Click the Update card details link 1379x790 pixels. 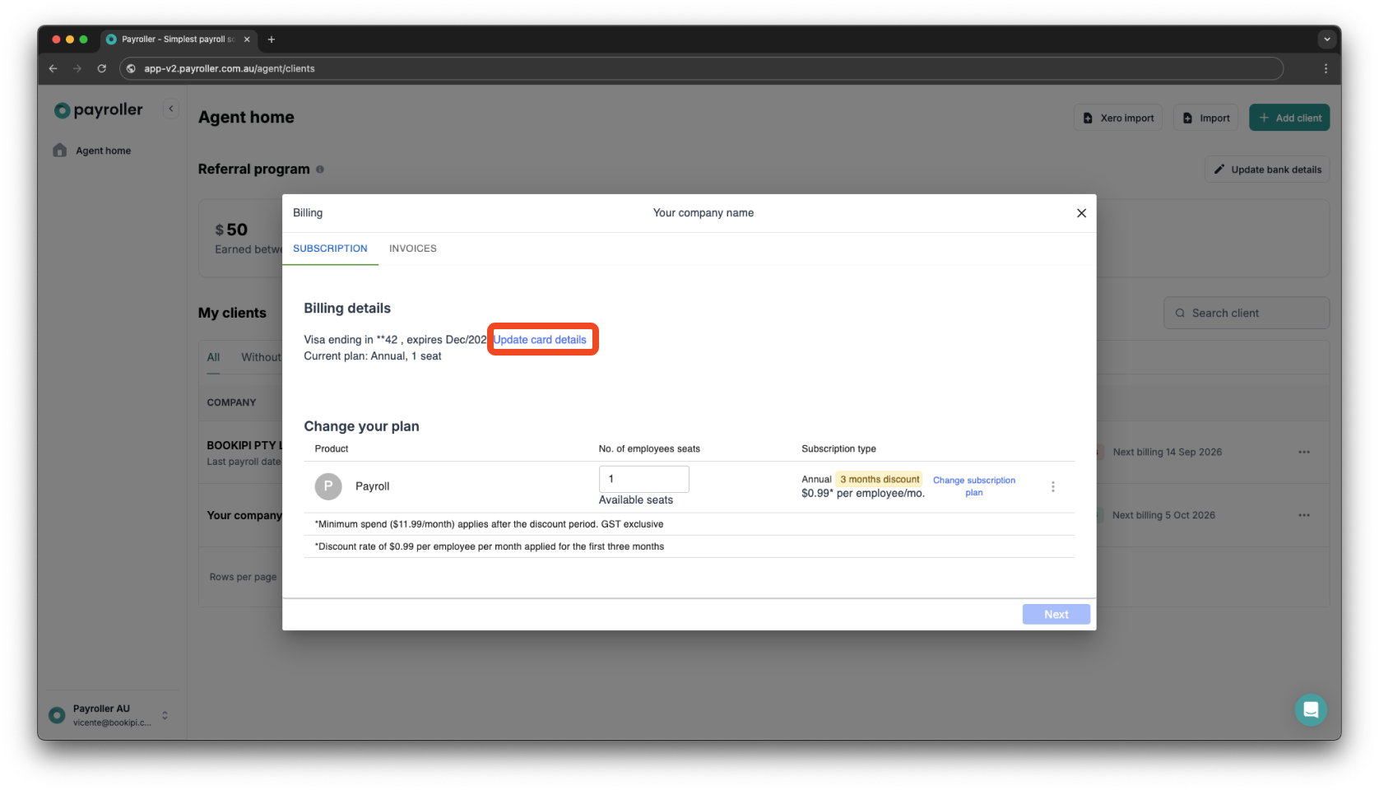542,339
